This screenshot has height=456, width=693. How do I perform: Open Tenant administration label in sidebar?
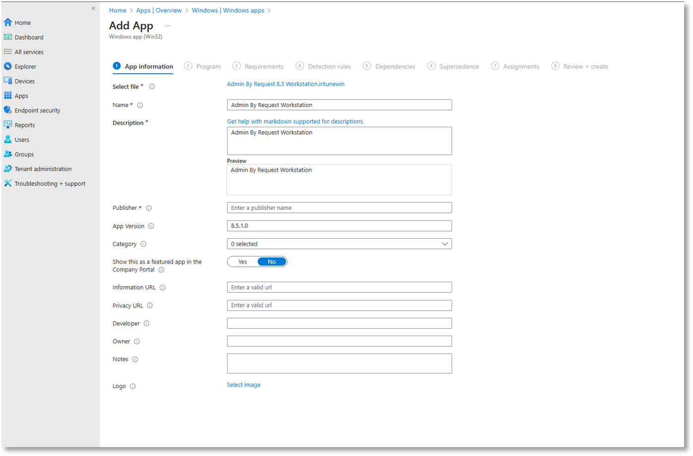pyautogui.click(x=43, y=169)
